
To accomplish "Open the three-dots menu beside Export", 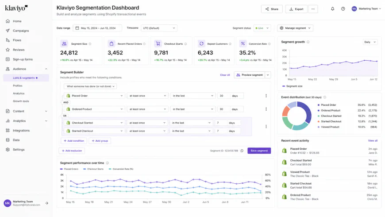I will pos(313,9).
